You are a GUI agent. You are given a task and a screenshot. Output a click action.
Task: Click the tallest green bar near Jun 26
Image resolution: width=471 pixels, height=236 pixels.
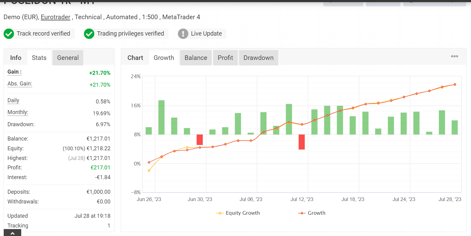pyautogui.click(x=161, y=117)
